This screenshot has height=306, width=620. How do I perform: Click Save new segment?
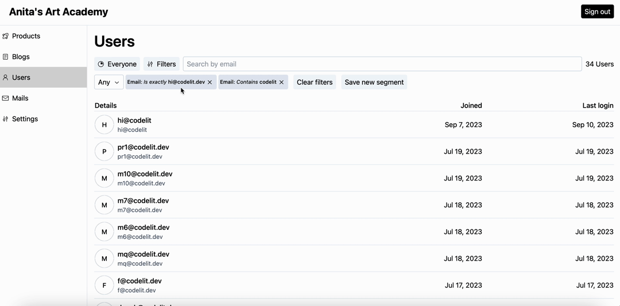[x=374, y=83]
